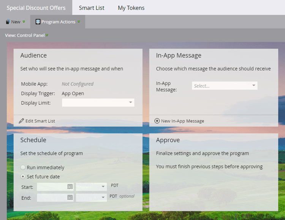This screenshot has height=220, width=285.
Task: Click into the Start date field
Action: click(52, 187)
